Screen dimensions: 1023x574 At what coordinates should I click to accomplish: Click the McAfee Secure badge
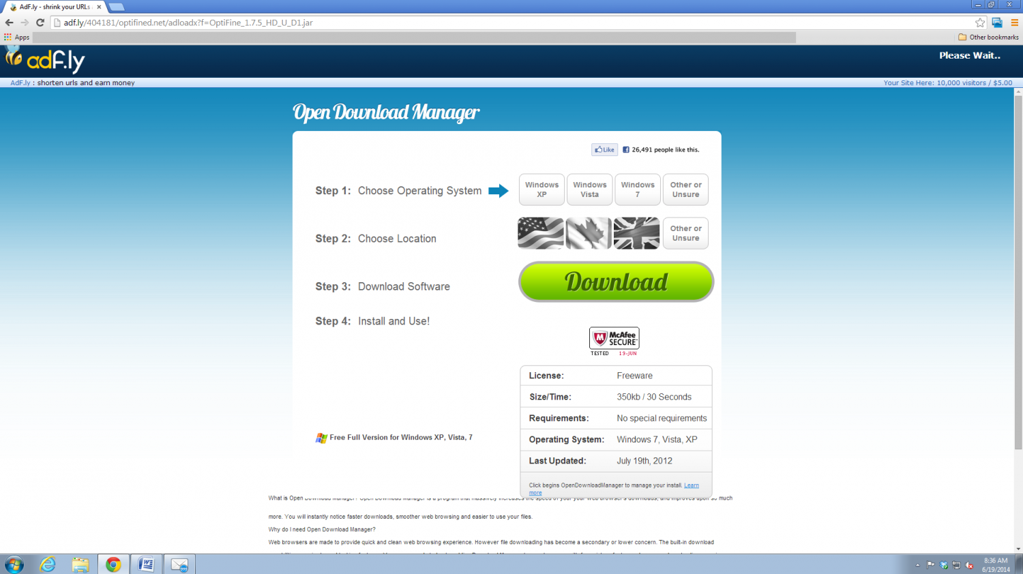614,342
